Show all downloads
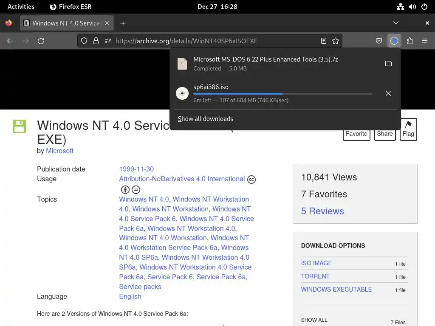This screenshot has width=435, height=326. tap(205, 119)
